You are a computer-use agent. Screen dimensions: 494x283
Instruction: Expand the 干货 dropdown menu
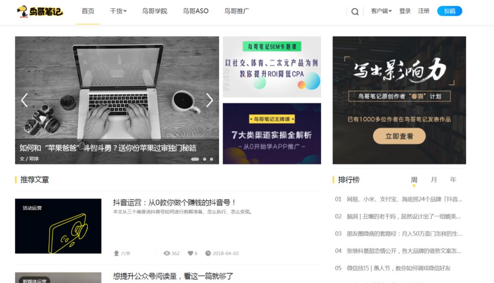tap(118, 11)
